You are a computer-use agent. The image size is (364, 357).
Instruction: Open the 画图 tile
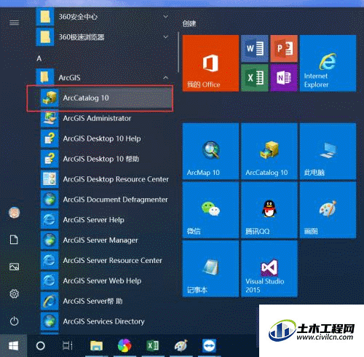click(x=328, y=210)
